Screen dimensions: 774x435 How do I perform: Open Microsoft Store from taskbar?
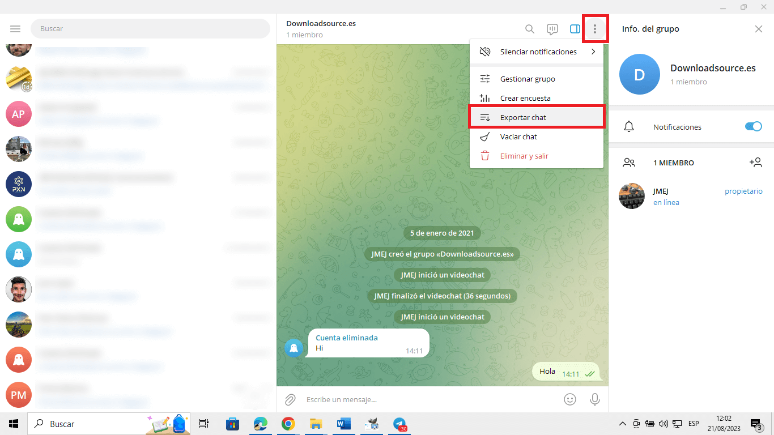tap(232, 424)
